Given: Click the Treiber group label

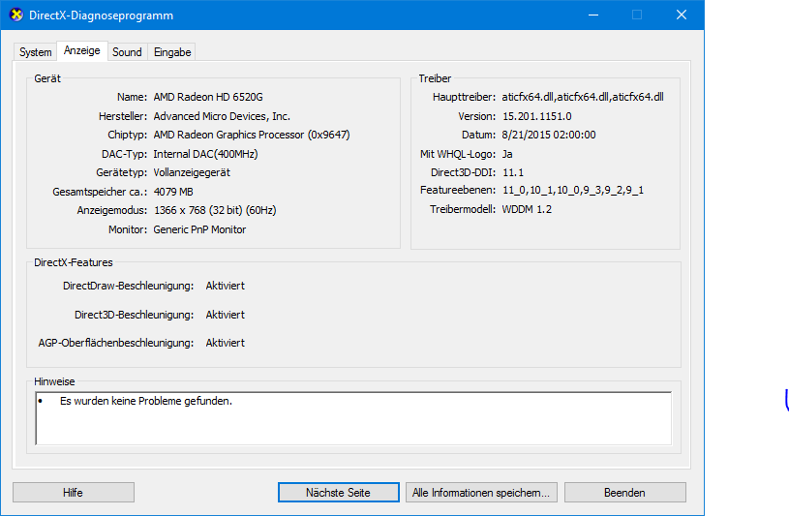Looking at the screenshot, I should 435,78.
